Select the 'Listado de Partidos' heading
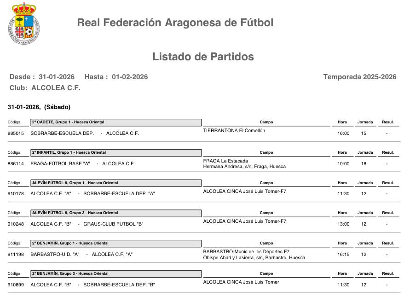The height and width of the screenshot is (308, 404). (203, 57)
